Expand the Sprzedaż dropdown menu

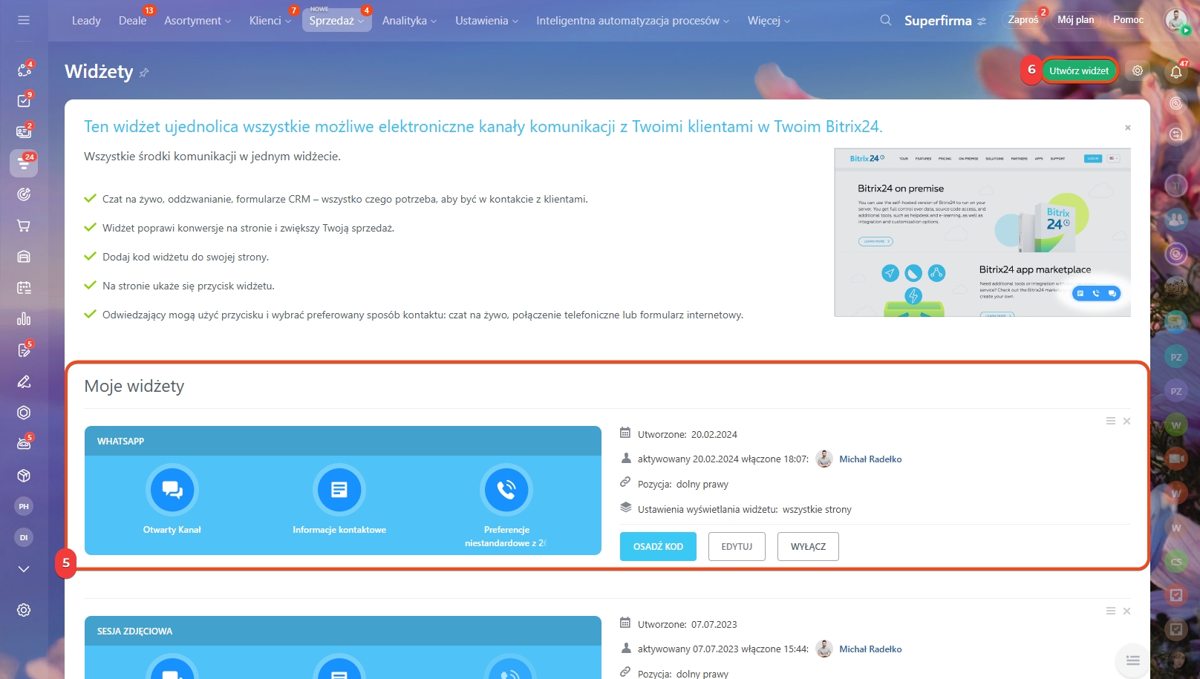tap(336, 20)
